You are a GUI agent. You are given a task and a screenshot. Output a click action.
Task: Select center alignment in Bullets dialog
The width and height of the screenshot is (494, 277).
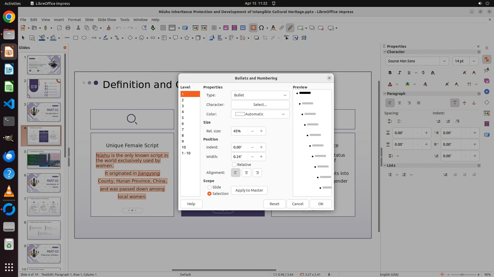246,173
